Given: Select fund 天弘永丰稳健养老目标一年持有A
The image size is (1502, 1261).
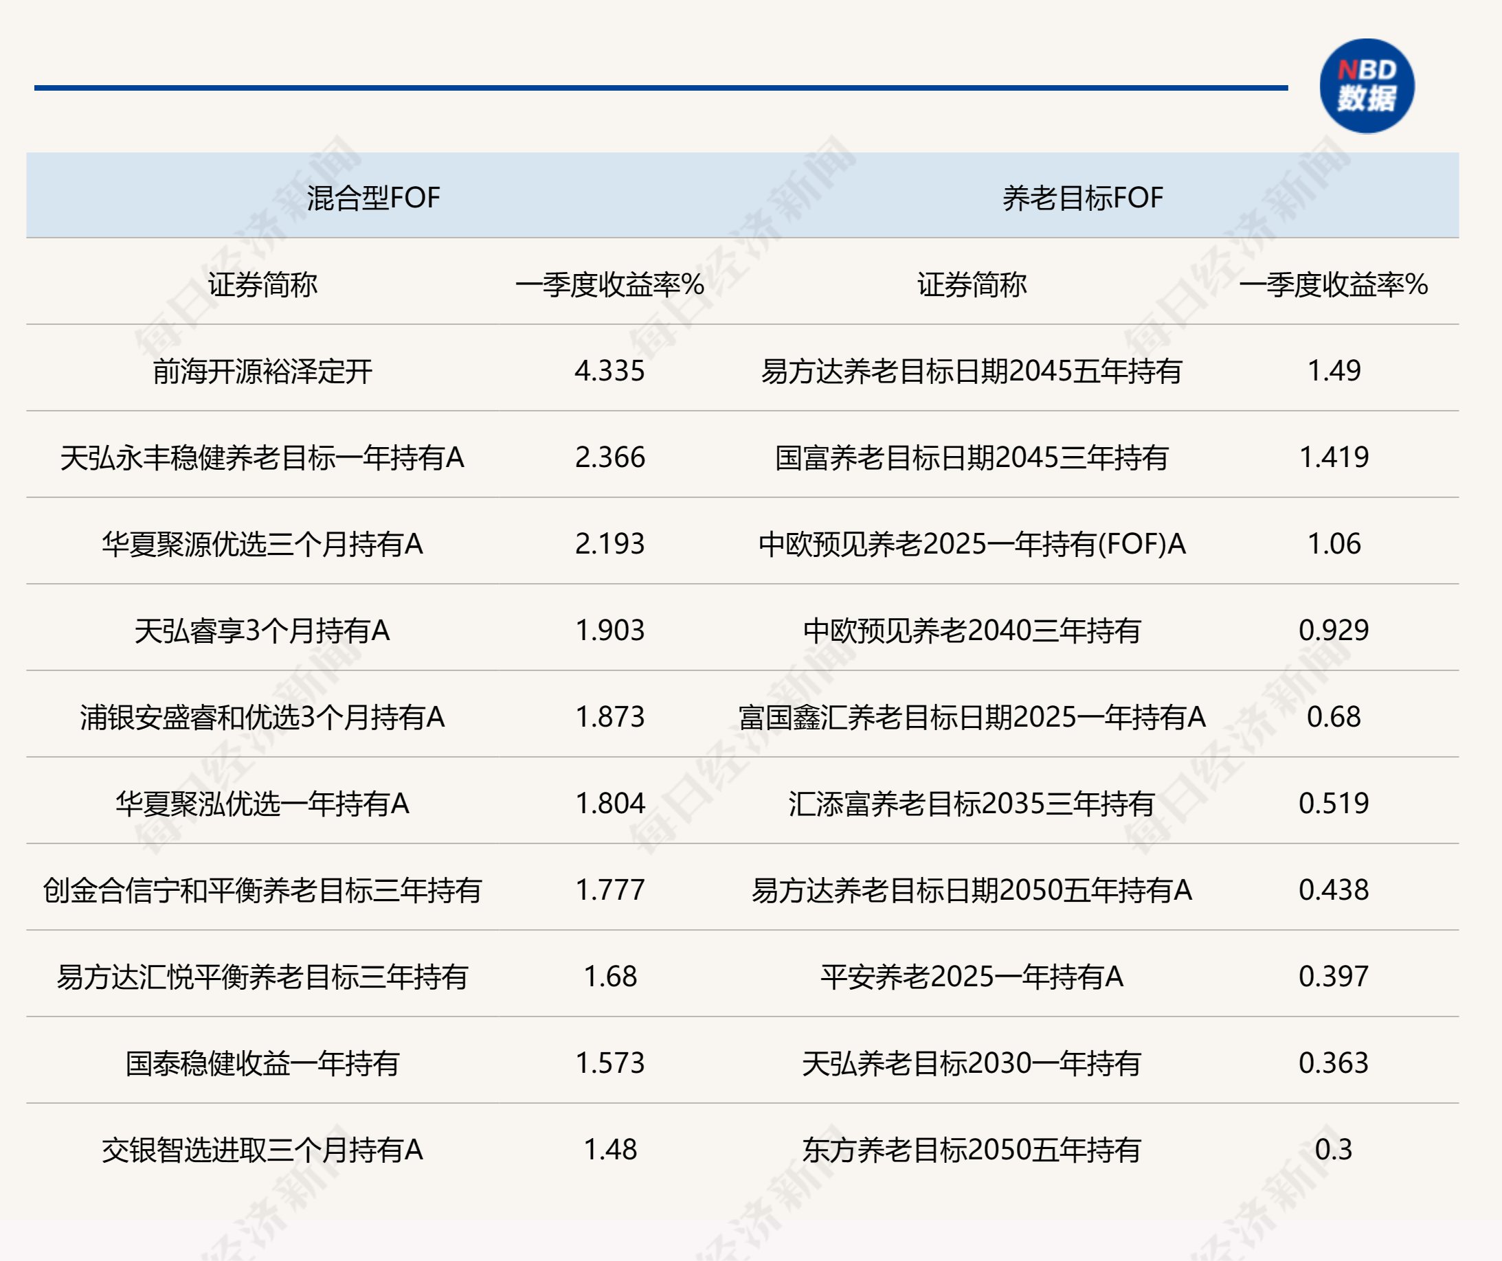Looking at the screenshot, I should click(262, 457).
